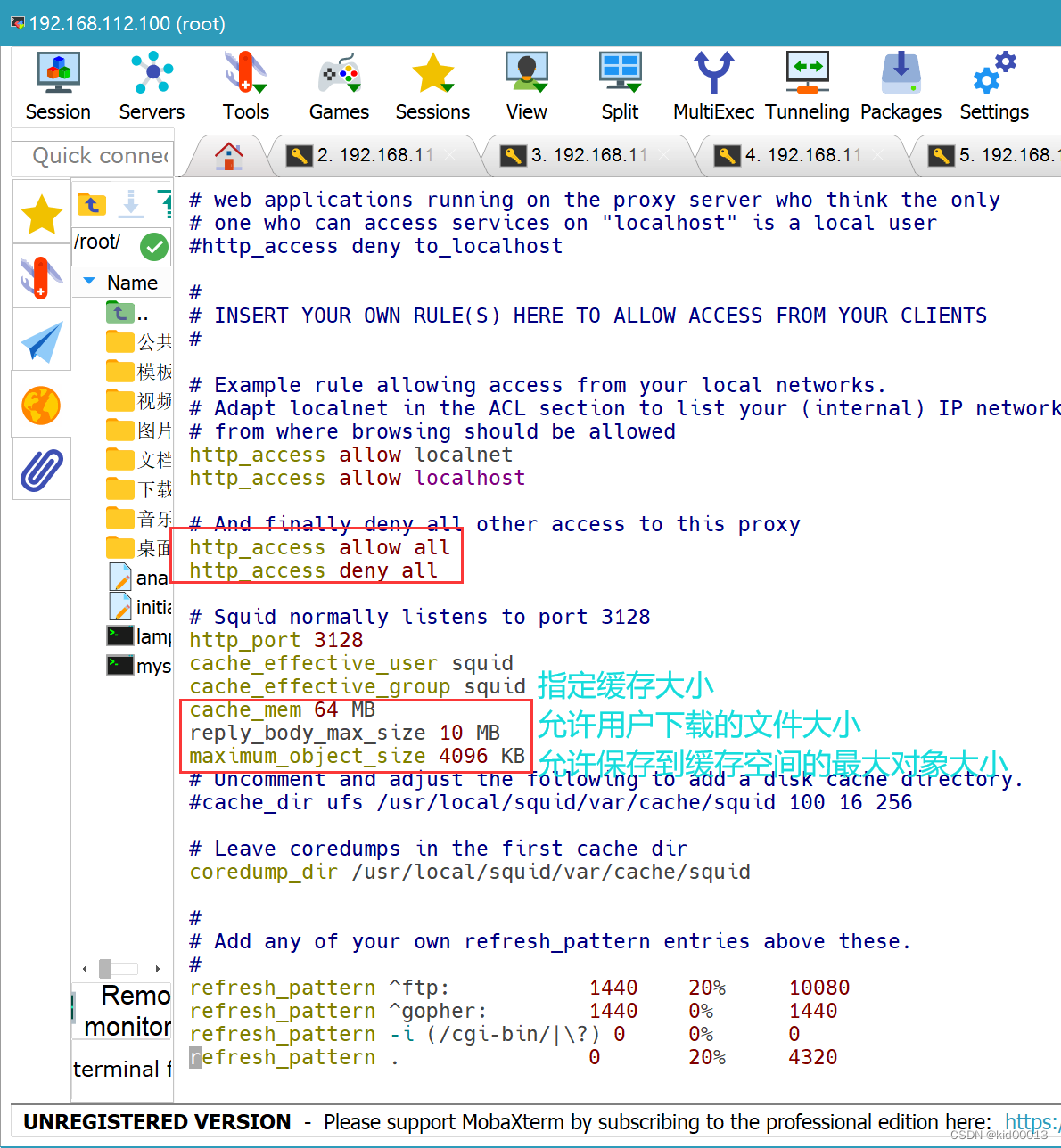The height and width of the screenshot is (1148, 1061).
Task: Select the Split toolbar icon
Action: point(620,86)
